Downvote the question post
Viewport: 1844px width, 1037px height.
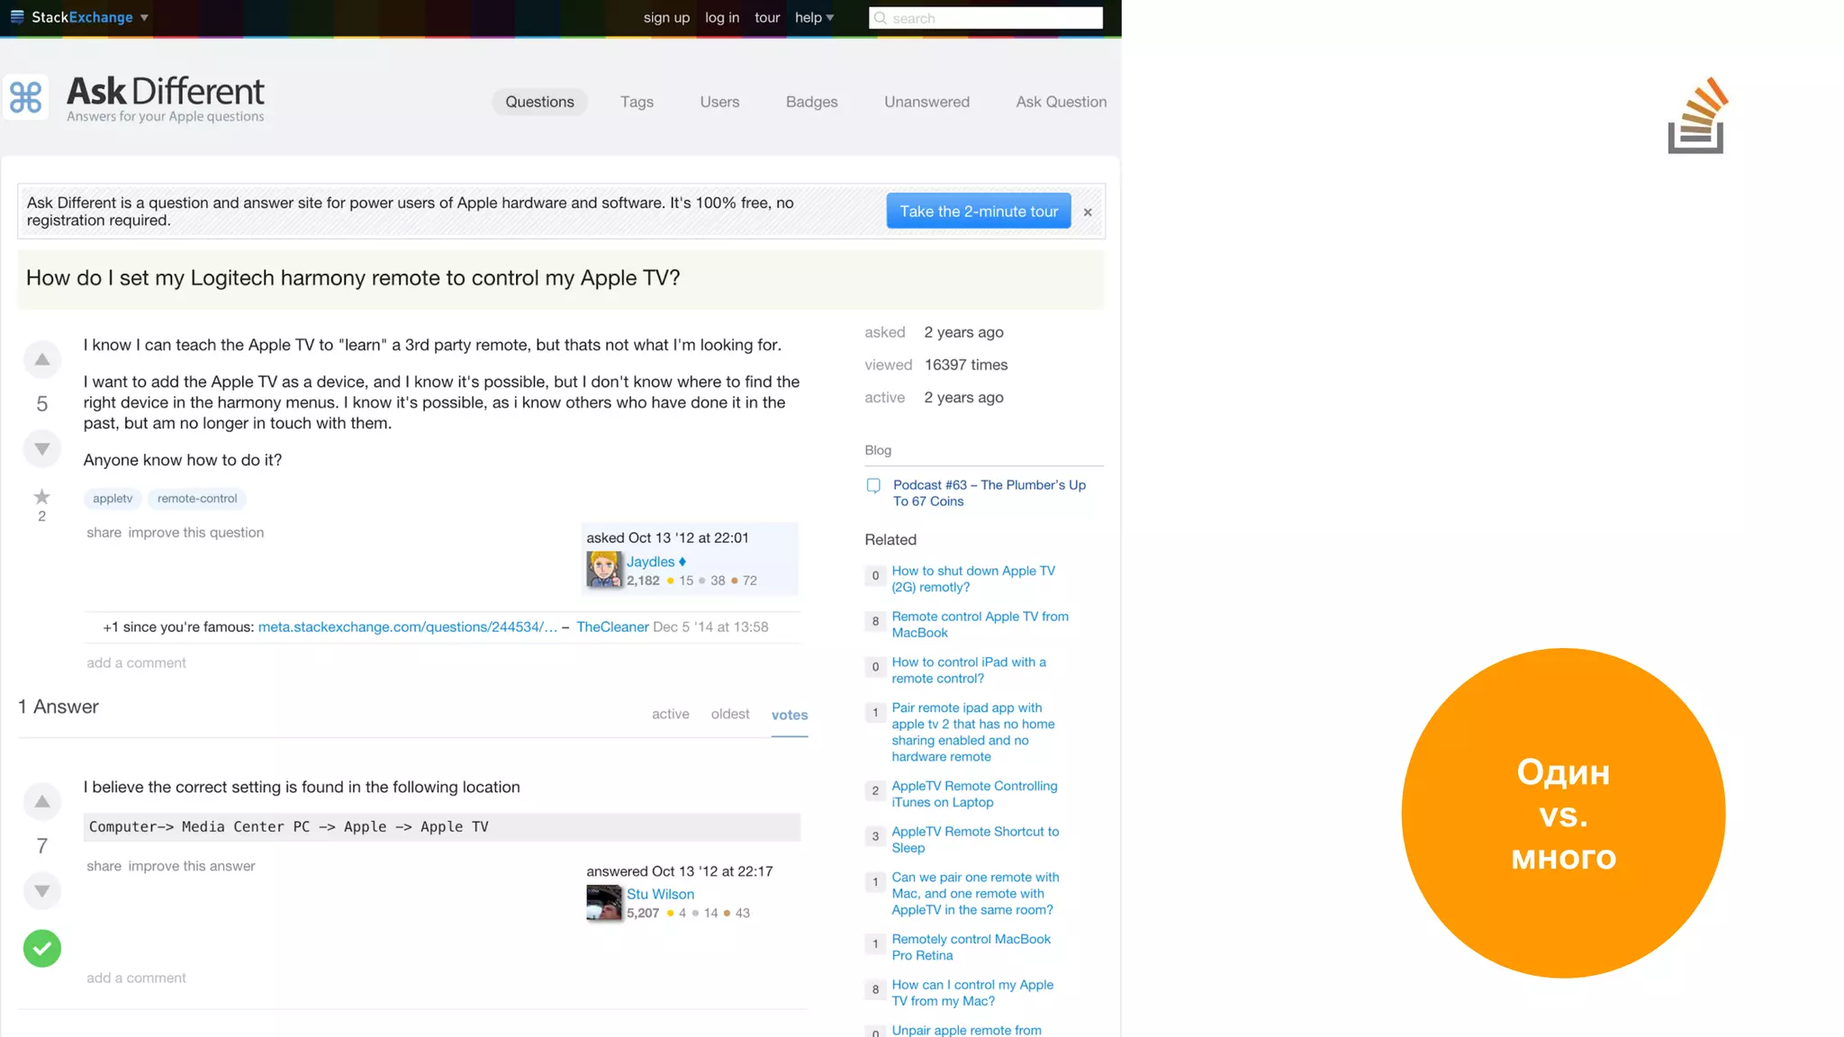point(41,448)
